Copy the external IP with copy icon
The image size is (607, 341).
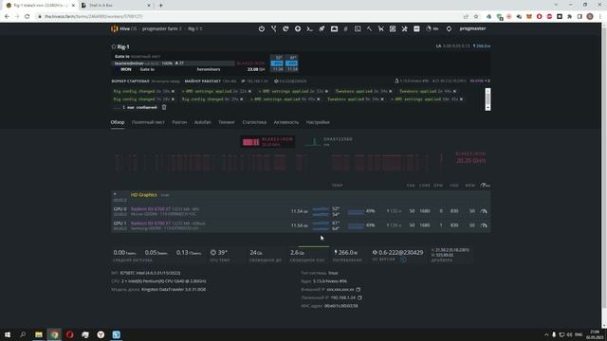359,290
